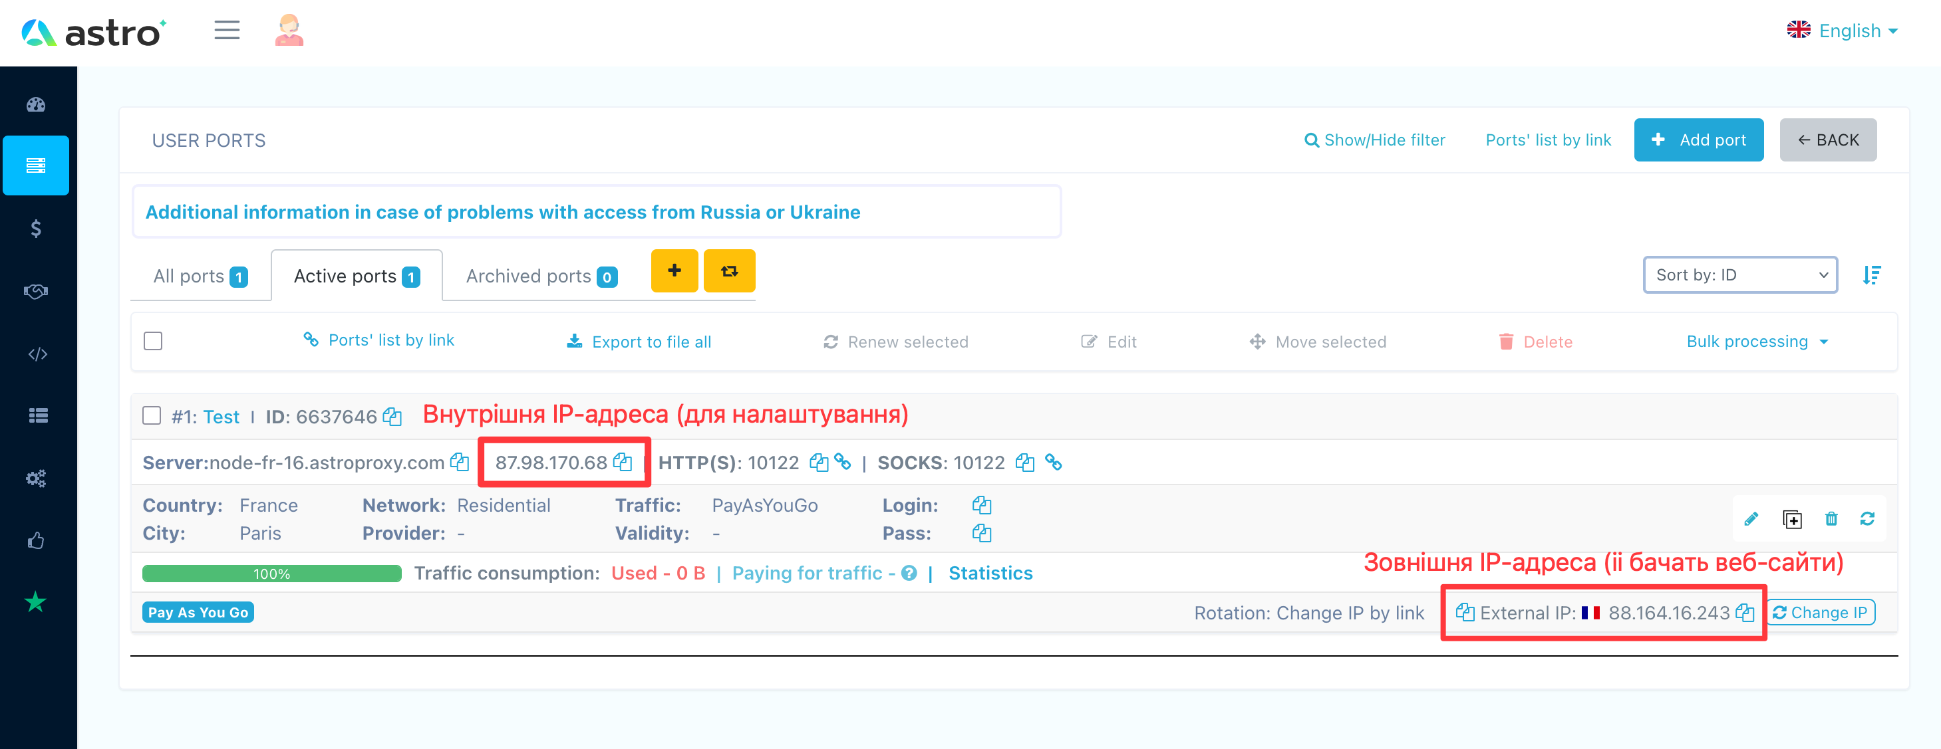Switch to Active ports tab

(x=357, y=276)
